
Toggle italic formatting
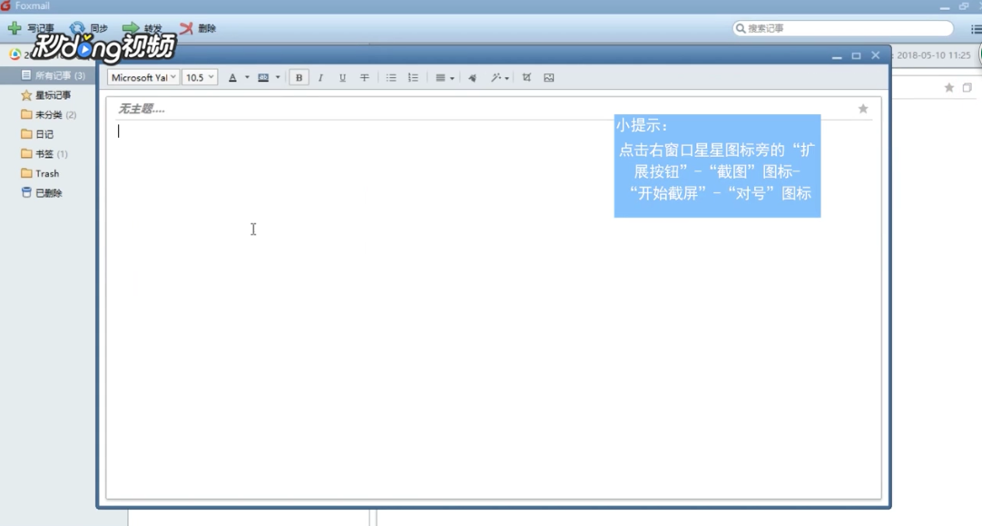pos(320,77)
